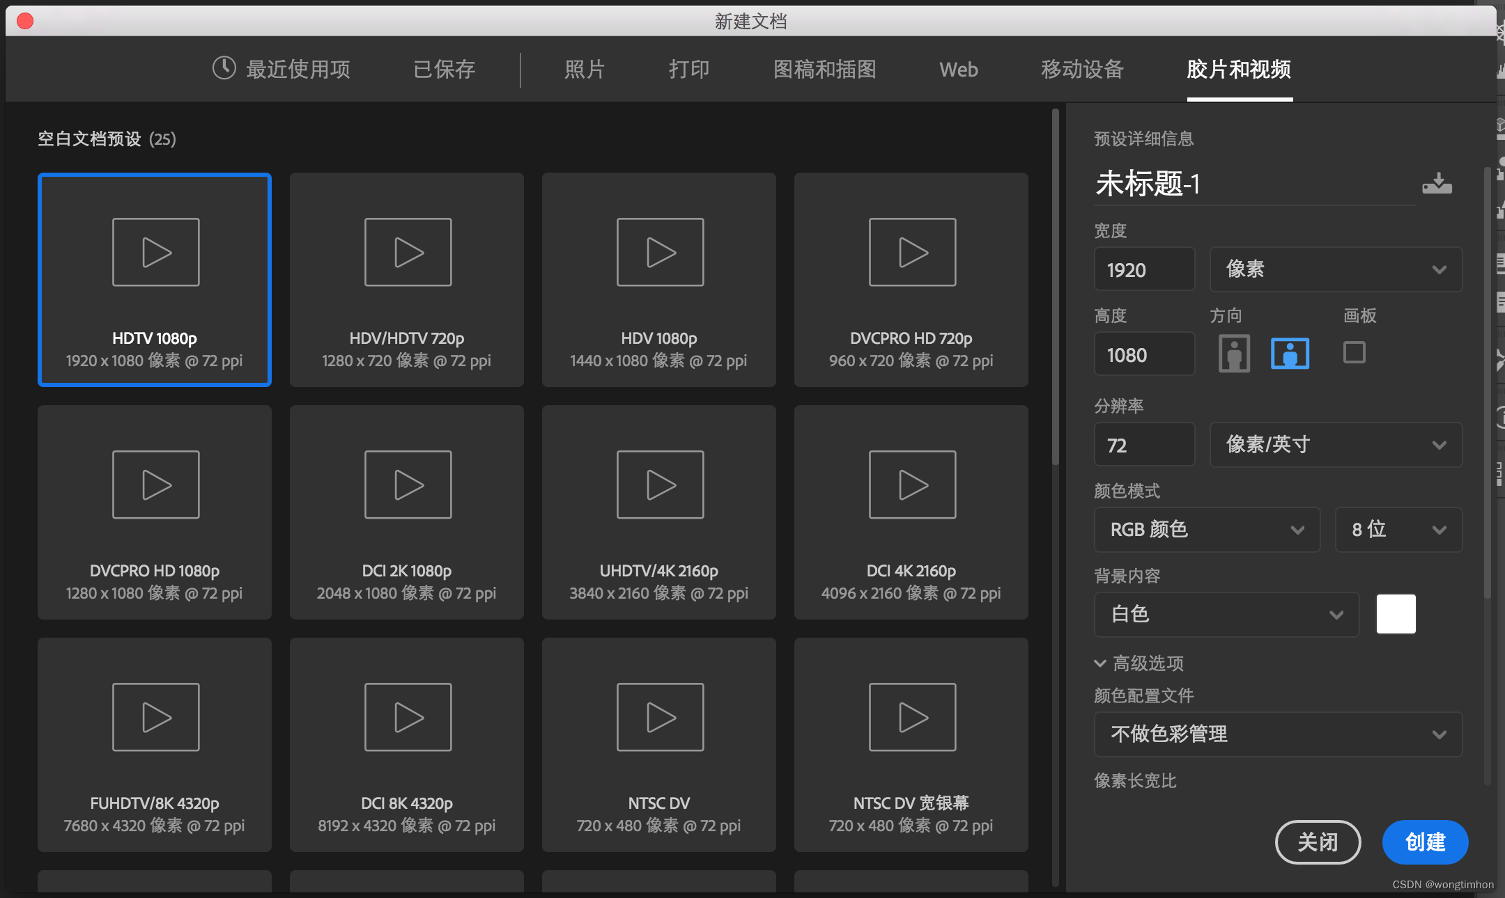Click UHDTV/4K 2160p preset icon
The height and width of the screenshot is (898, 1505).
(x=660, y=485)
